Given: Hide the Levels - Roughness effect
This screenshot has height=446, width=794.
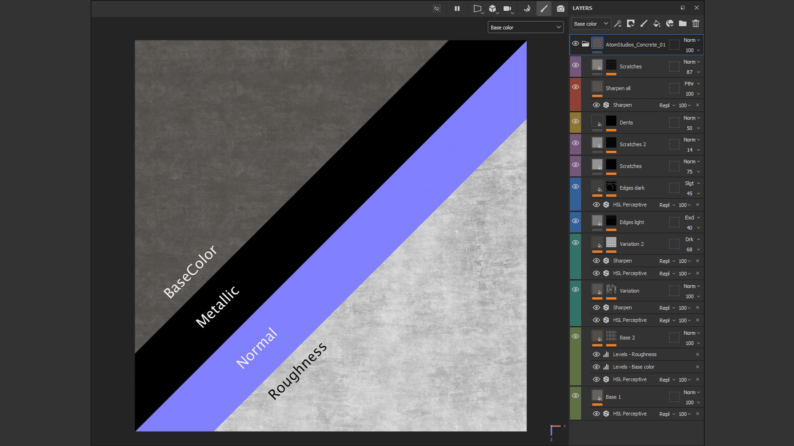Looking at the screenshot, I should tap(596, 354).
